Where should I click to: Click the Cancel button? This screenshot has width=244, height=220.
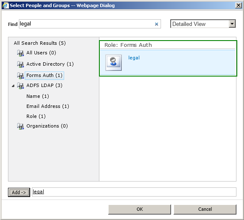coord(205,209)
